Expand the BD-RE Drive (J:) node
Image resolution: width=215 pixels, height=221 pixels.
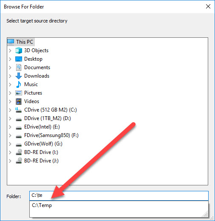[10, 161]
